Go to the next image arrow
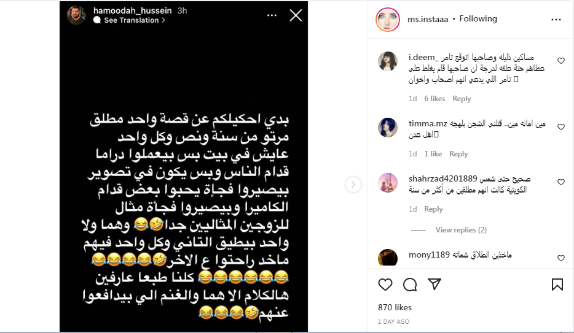The image size is (574, 333). [x=353, y=185]
